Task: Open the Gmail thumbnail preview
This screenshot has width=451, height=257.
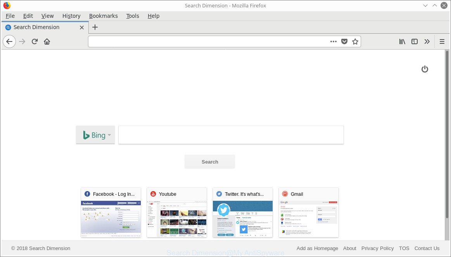Action: (x=309, y=219)
